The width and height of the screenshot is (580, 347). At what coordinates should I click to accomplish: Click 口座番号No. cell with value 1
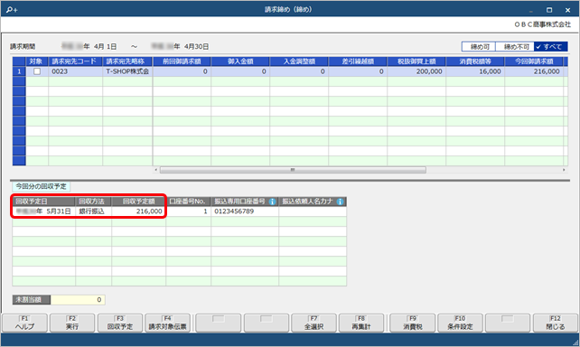(188, 211)
